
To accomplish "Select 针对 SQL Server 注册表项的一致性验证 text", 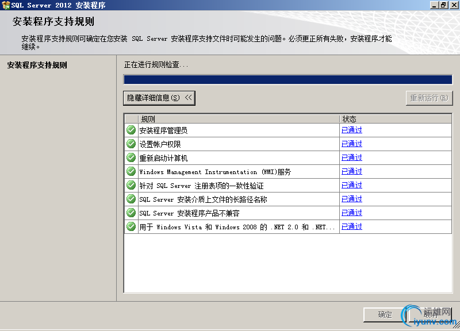I will [x=202, y=185].
